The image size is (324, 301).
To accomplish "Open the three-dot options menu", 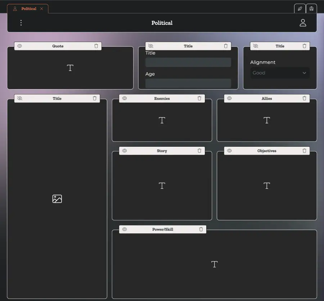I will 21,23.
